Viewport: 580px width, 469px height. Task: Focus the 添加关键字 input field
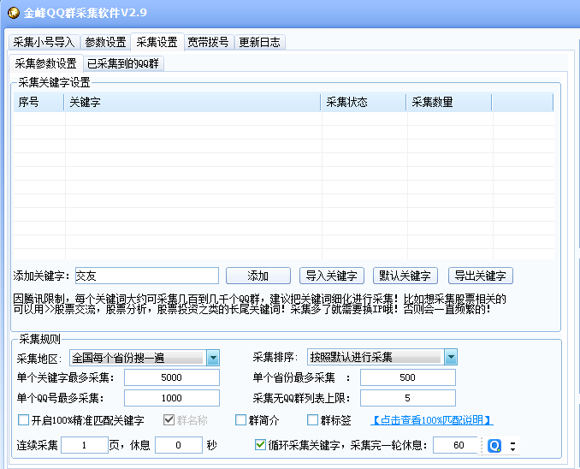[x=147, y=276]
